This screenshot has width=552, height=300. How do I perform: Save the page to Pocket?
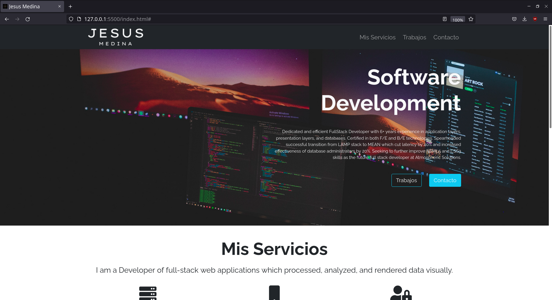click(514, 19)
